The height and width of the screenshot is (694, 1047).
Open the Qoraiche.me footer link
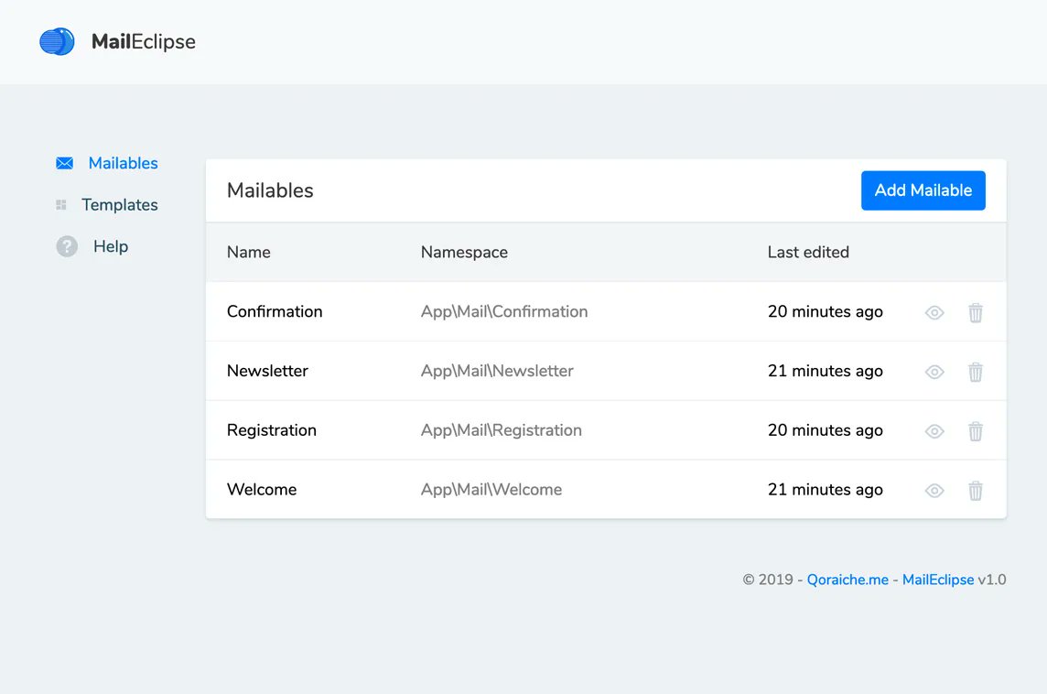point(847,580)
